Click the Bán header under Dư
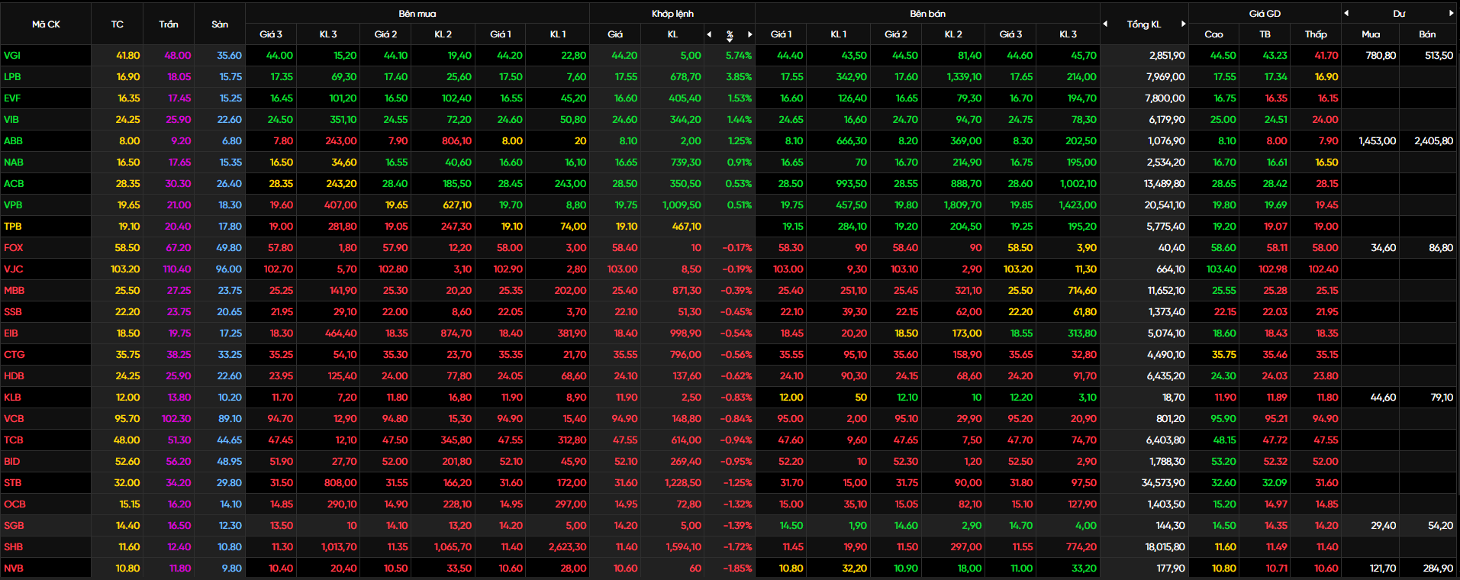The width and height of the screenshot is (1460, 580). [x=1427, y=34]
